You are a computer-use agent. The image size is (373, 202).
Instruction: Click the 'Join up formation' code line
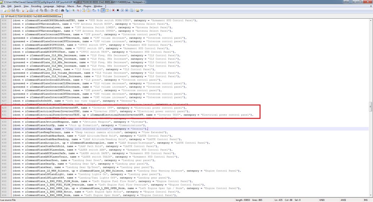point(79,125)
